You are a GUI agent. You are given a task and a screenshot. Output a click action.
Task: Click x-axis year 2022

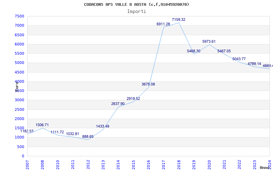tap(240, 165)
